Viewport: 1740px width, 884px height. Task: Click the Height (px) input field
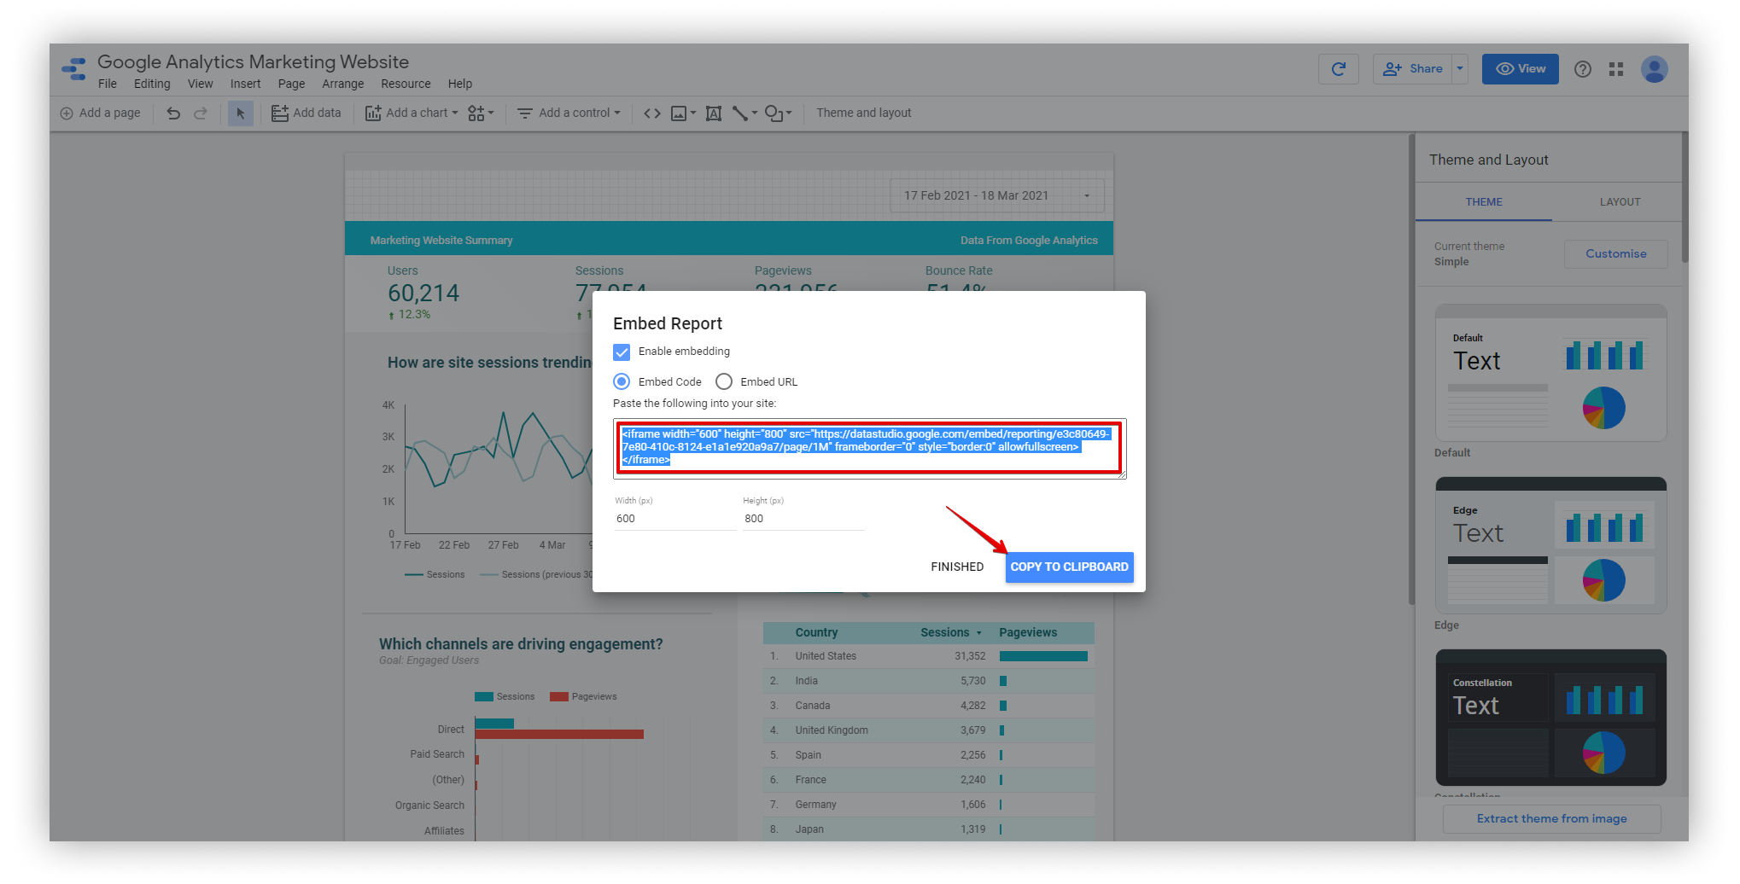pyautogui.click(x=803, y=519)
